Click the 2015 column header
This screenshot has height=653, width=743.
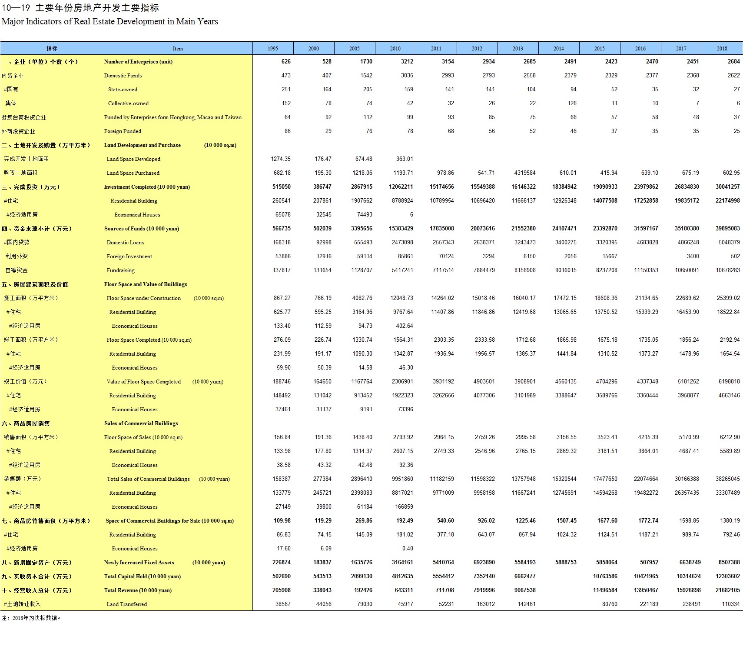pos(600,48)
